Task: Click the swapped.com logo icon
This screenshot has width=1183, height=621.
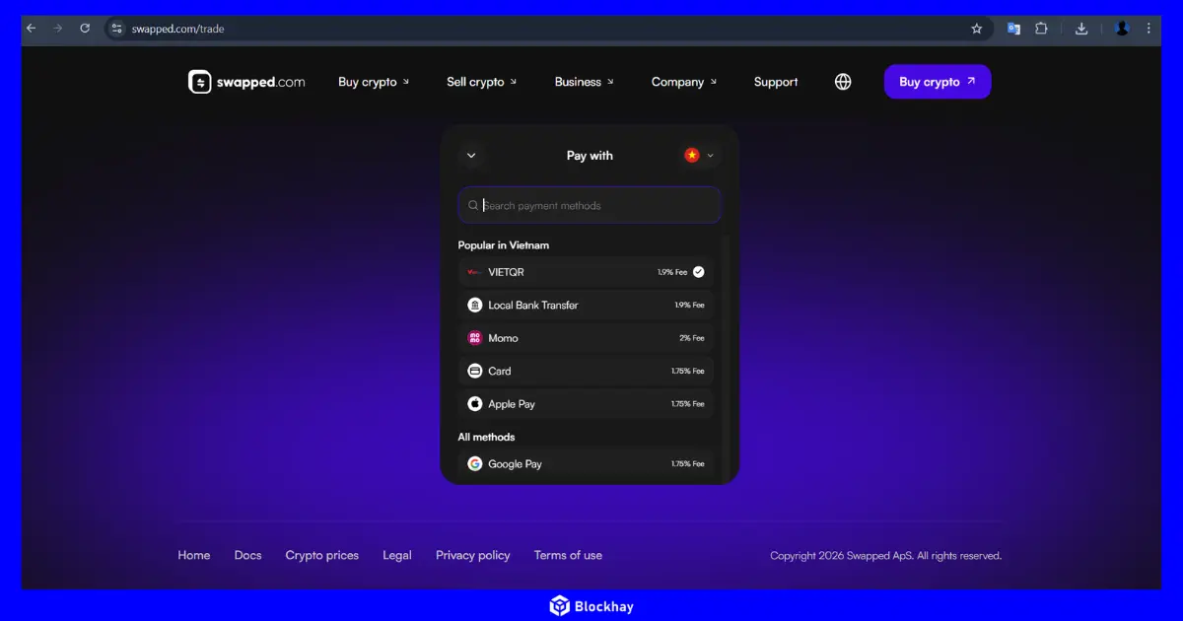Action: pyautogui.click(x=200, y=82)
